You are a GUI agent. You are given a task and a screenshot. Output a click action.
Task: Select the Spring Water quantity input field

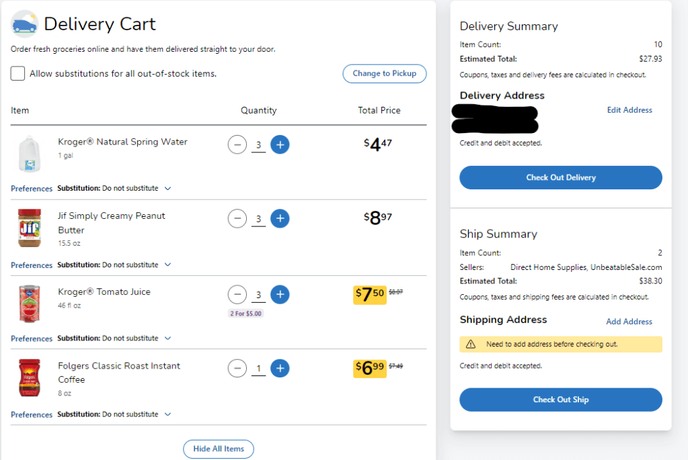(x=258, y=144)
